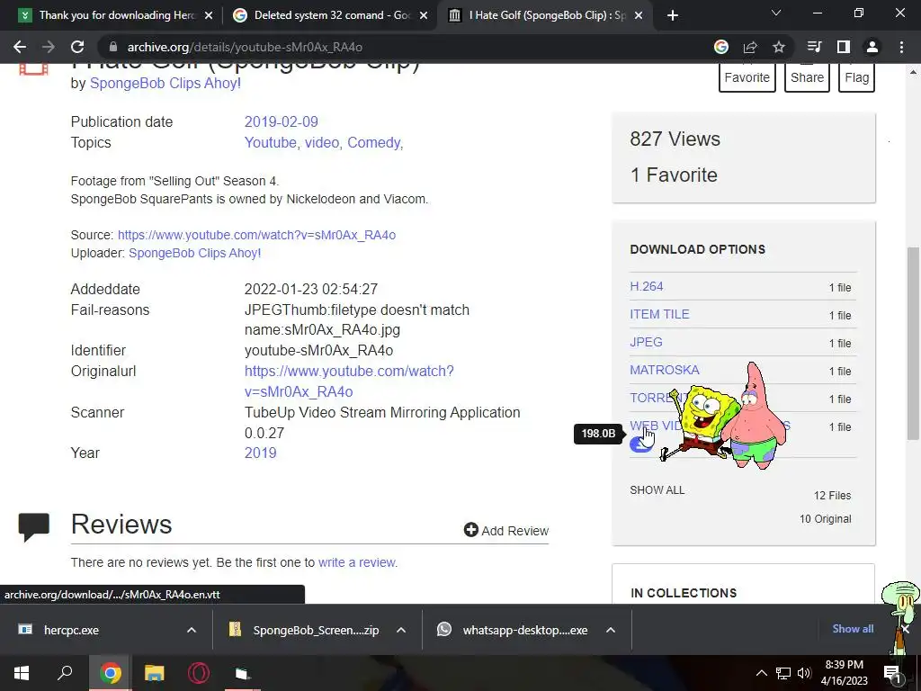This screenshot has width=921, height=691.
Task: Close the 'I Hate Golf' tab
Action: click(639, 15)
